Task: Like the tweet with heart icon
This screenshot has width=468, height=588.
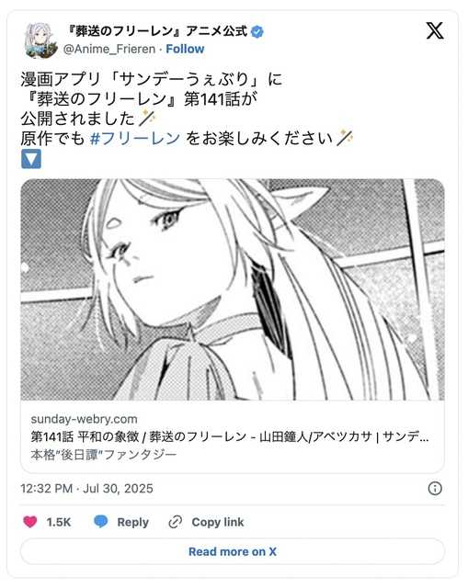Action: click(x=30, y=522)
